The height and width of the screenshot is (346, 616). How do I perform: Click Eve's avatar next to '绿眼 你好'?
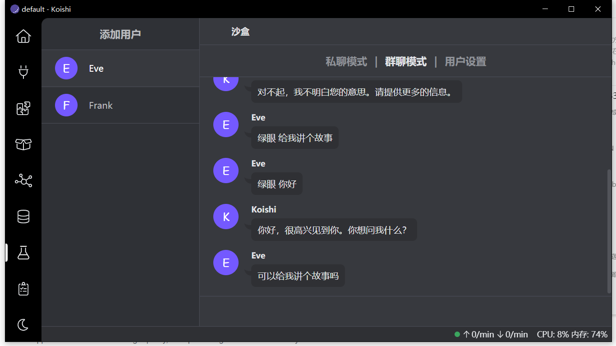click(x=226, y=171)
